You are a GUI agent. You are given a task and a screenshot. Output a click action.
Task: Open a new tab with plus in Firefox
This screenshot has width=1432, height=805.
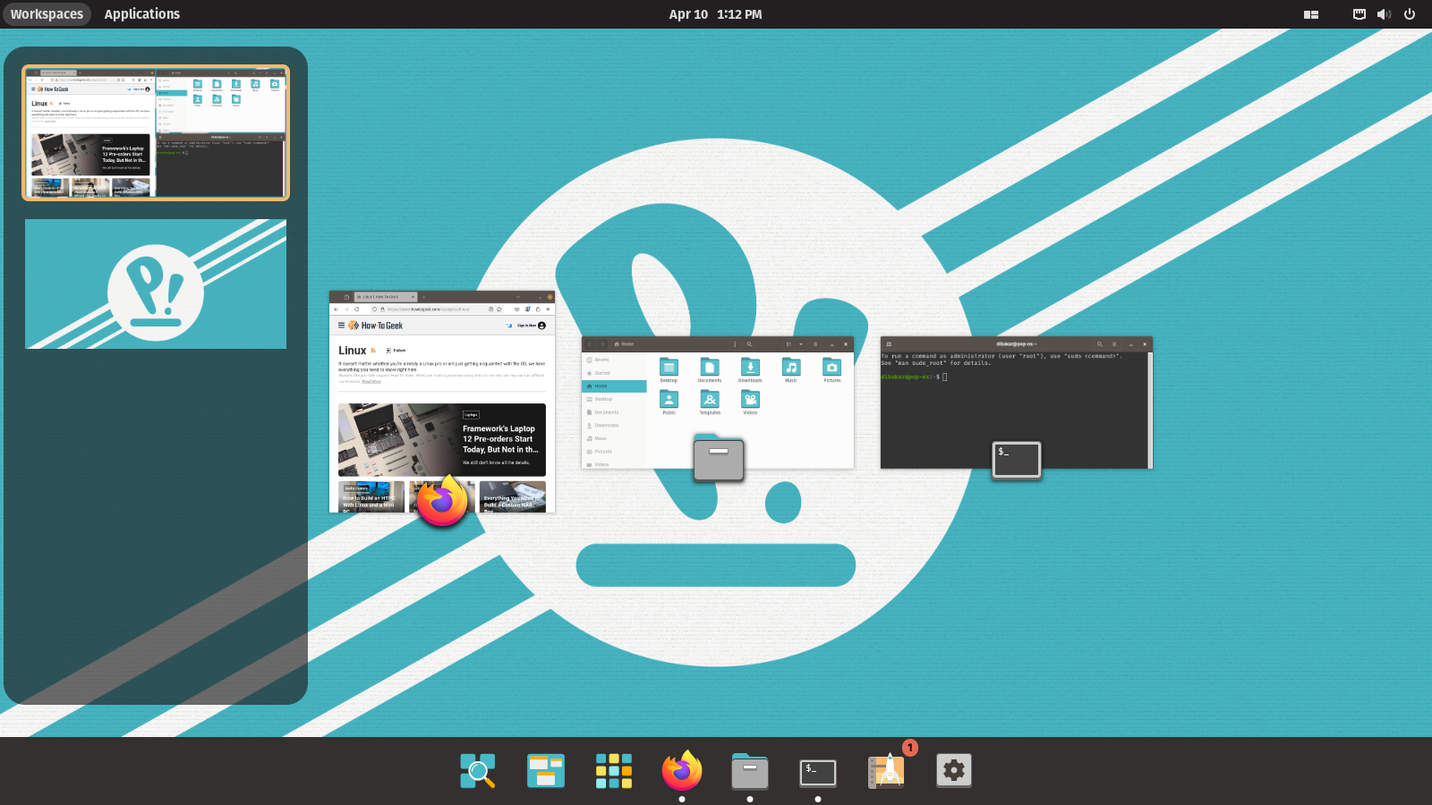pyautogui.click(x=423, y=297)
